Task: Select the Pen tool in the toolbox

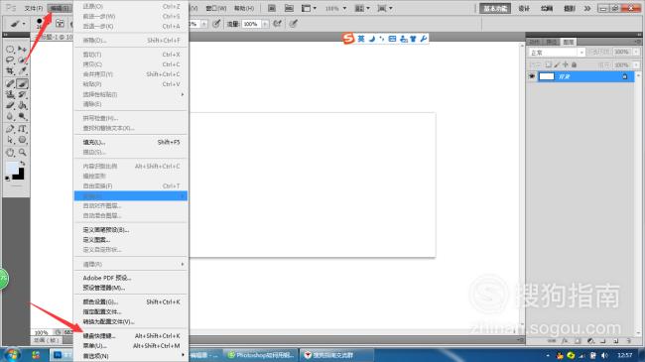Action: pyautogui.click(x=10, y=129)
